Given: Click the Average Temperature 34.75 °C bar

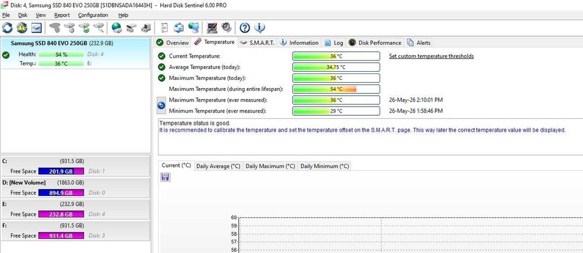Looking at the screenshot, I should tap(336, 67).
